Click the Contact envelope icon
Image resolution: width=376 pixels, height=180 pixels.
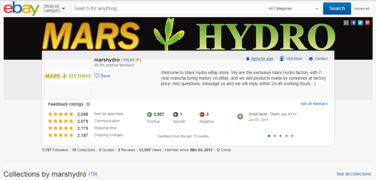[311, 59]
